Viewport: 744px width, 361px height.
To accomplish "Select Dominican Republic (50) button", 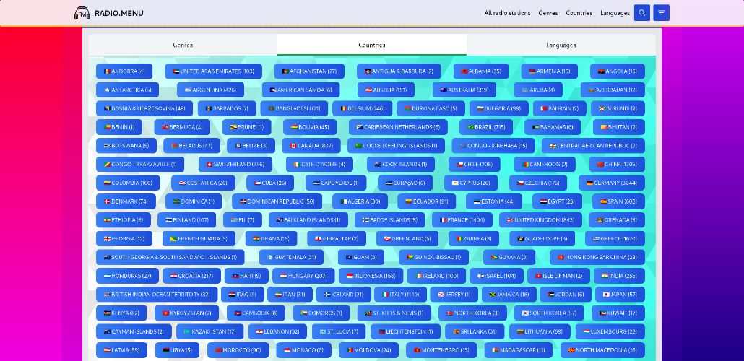I will click(277, 201).
